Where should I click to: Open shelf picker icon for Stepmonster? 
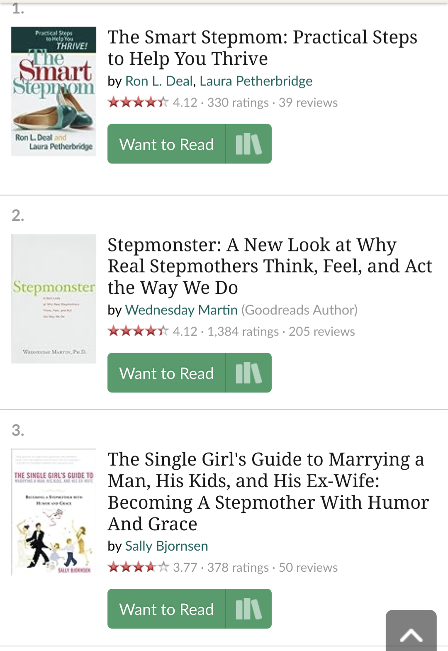248,373
